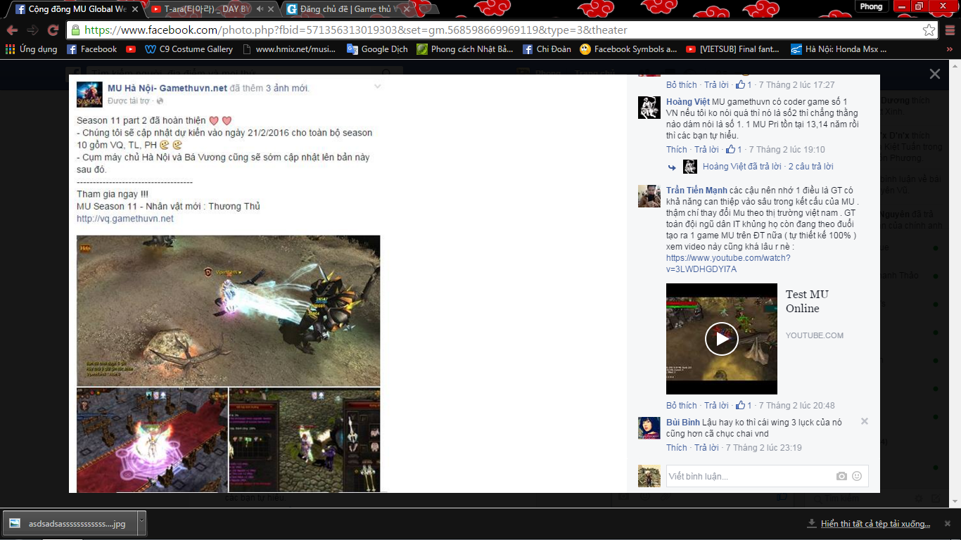Like Trần Tiến Mạnh's comment via Bỏ thích
Viewport: 961px width, 540px height.
[681, 405]
